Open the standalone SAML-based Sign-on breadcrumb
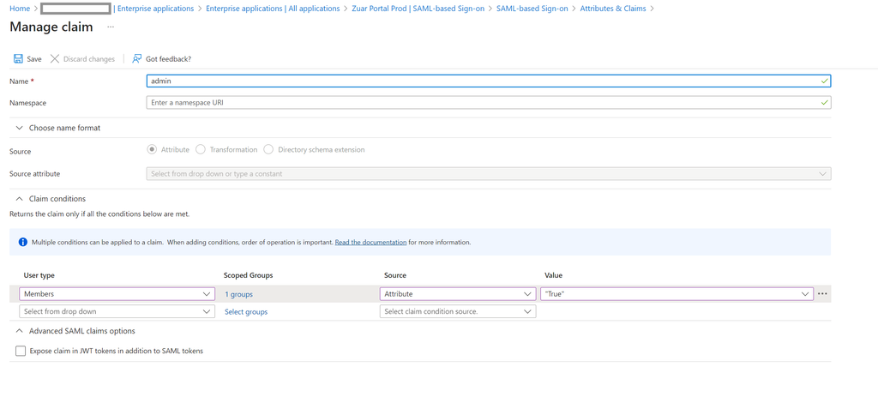The image size is (878, 397). 532,9
